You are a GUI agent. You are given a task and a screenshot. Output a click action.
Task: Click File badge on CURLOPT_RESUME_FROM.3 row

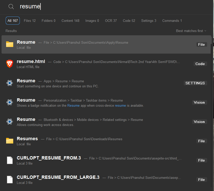click(x=202, y=160)
